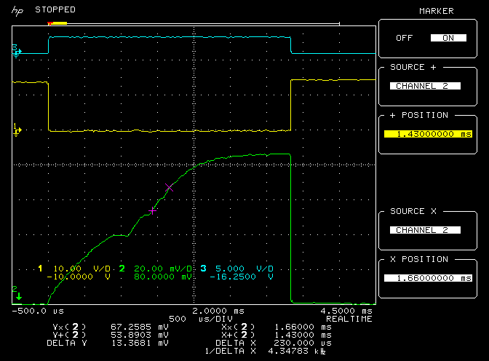Click the hp logo in the corner
The width and height of the screenshot is (489, 361).
16,11
